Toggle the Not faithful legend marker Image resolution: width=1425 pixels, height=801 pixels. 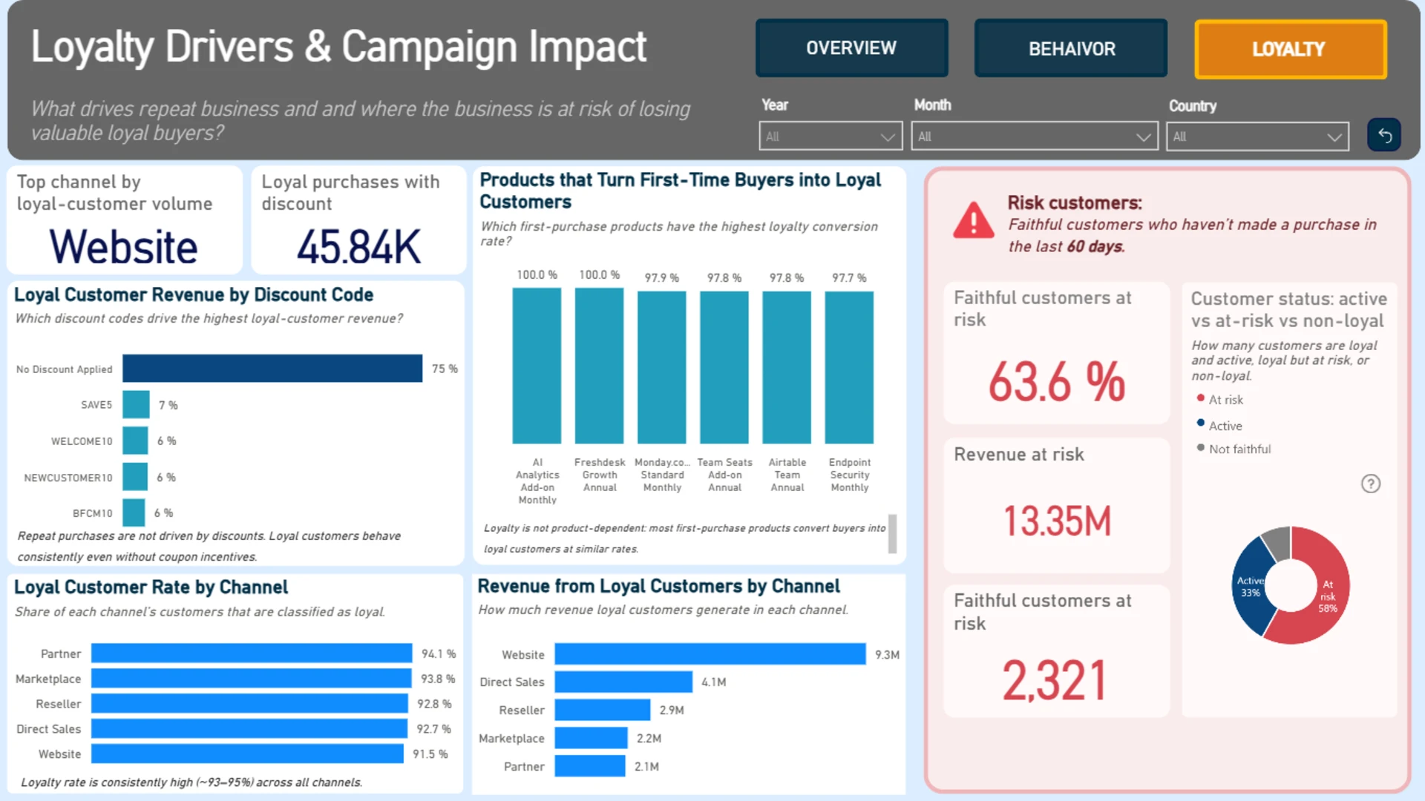click(x=1200, y=448)
